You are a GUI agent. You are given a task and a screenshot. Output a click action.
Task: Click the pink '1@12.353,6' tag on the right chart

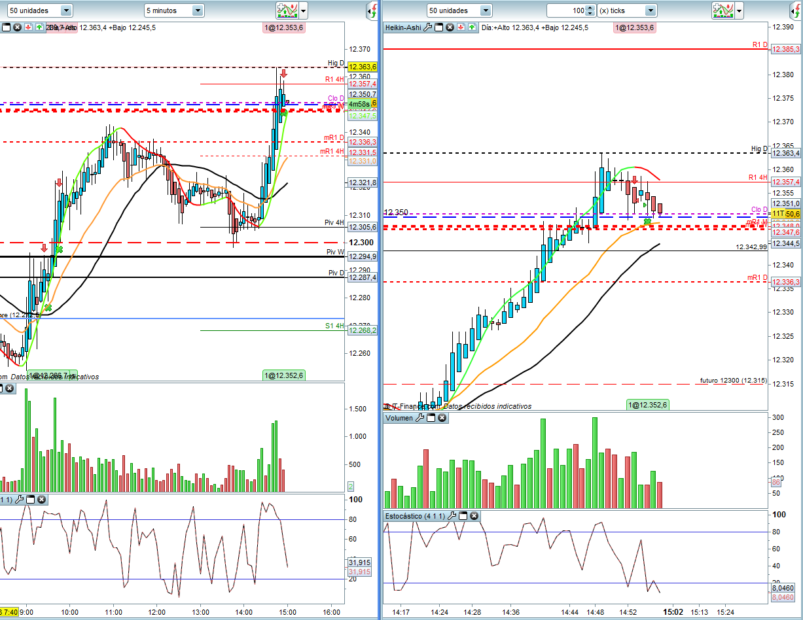click(634, 27)
